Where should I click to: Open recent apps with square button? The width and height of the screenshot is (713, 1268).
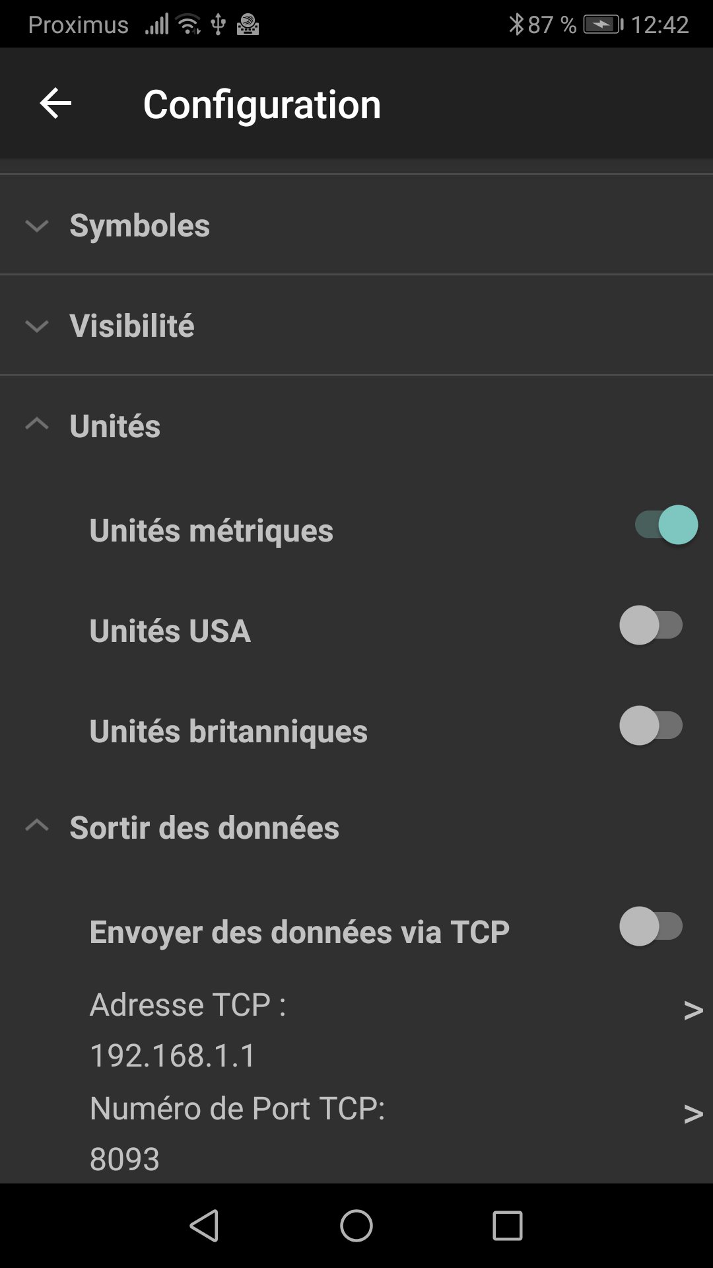click(507, 1226)
